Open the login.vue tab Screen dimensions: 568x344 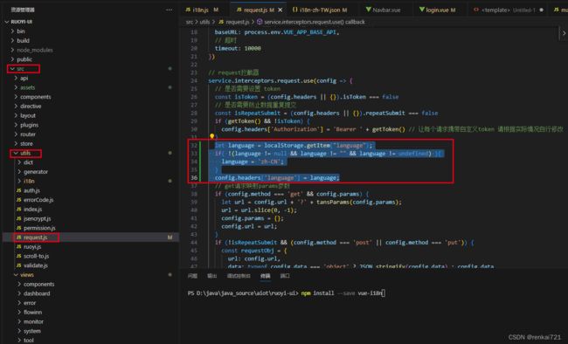tap(437, 10)
